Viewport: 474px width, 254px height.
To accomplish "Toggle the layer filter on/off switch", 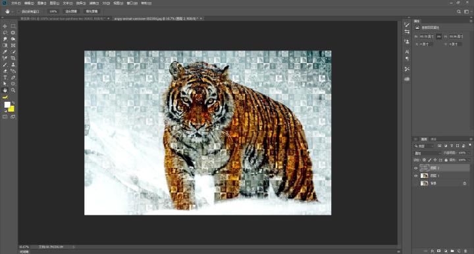I will click(470, 145).
